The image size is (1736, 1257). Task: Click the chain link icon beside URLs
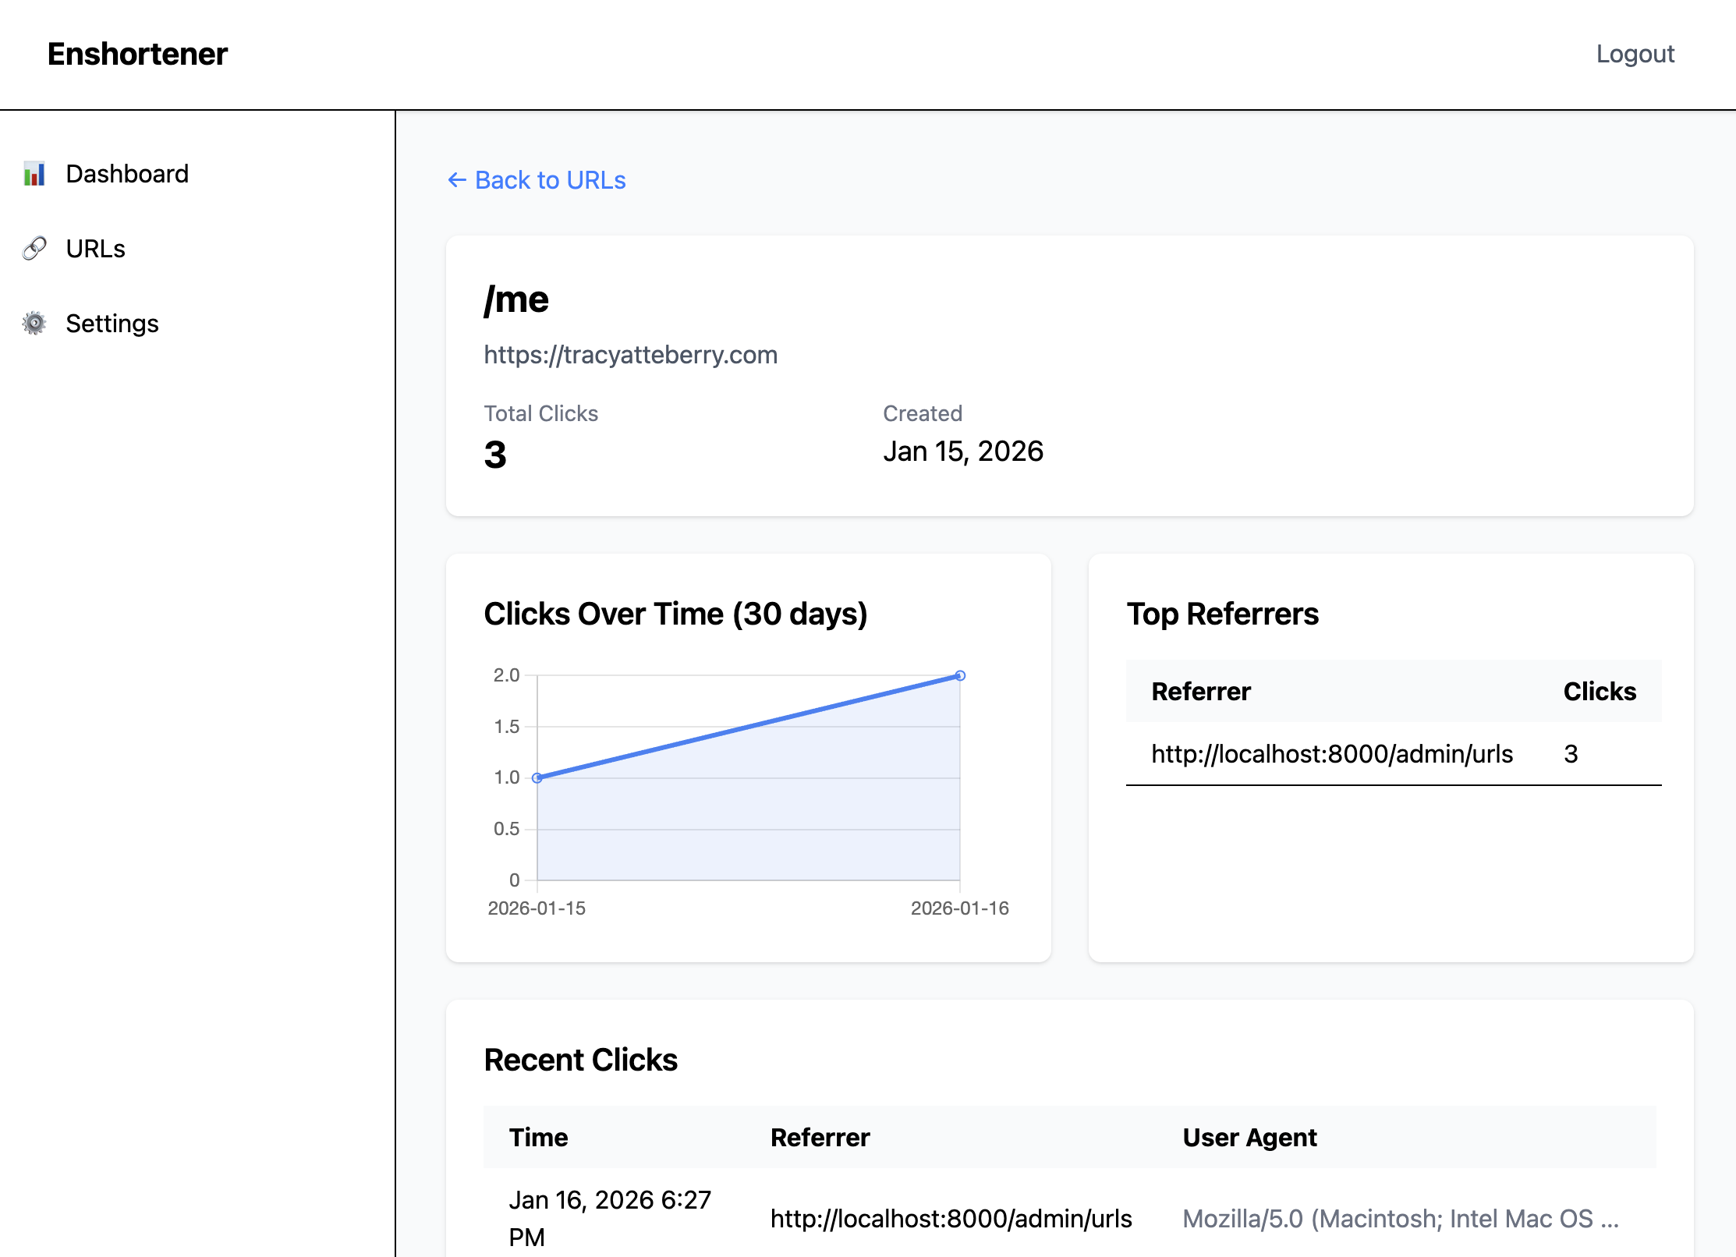tap(34, 248)
